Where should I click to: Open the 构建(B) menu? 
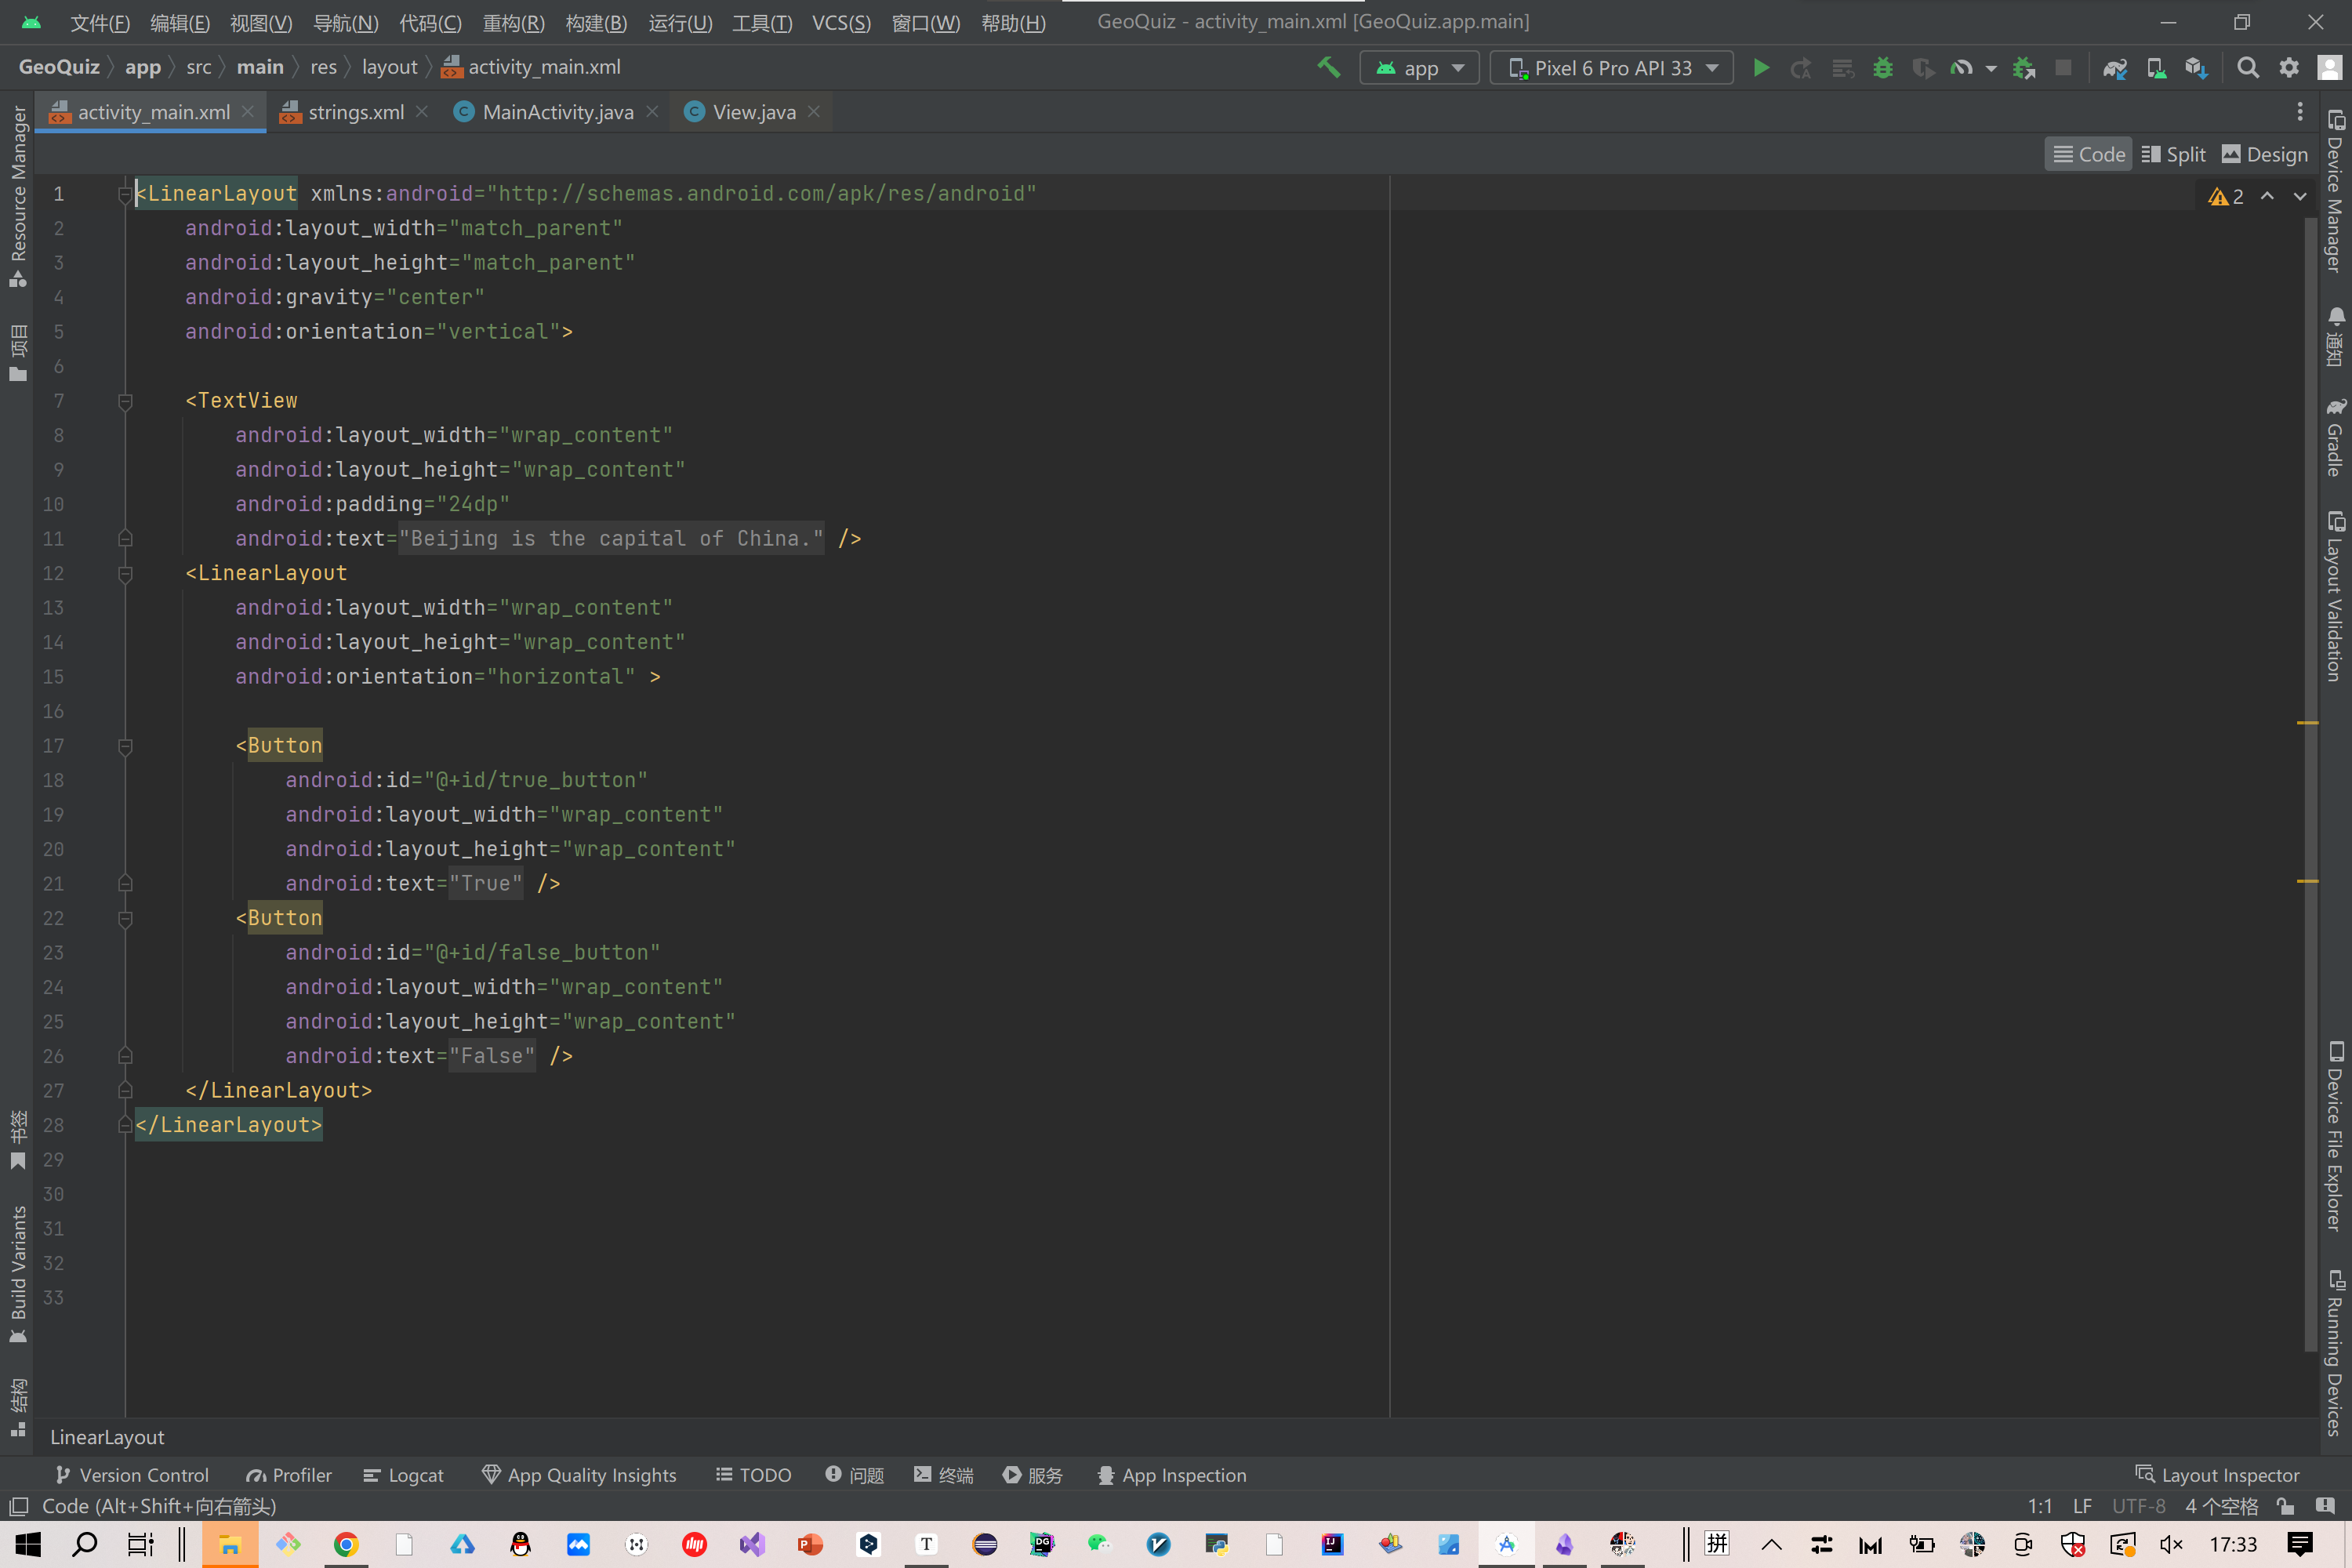(595, 22)
